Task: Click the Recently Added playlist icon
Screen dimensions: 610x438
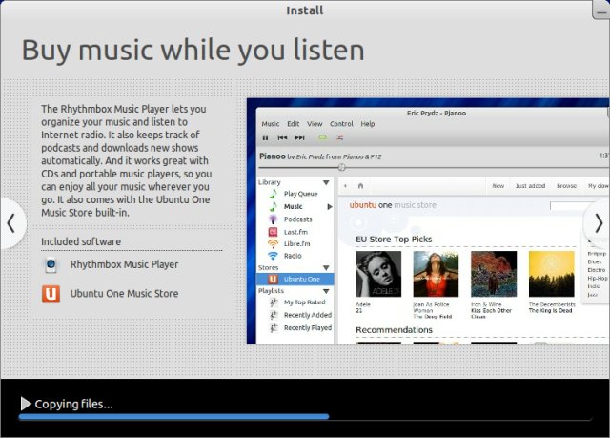Action: [274, 315]
